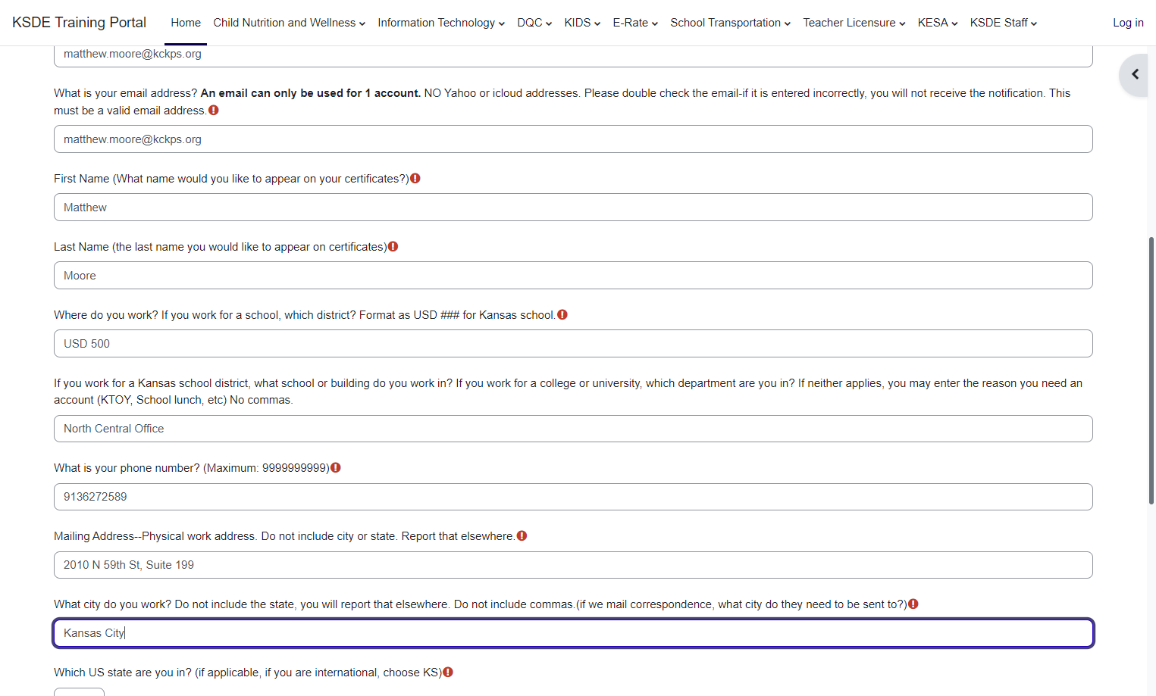1156x696 pixels.
Task: Click the North Central Office building field
Action: [573, 429]
